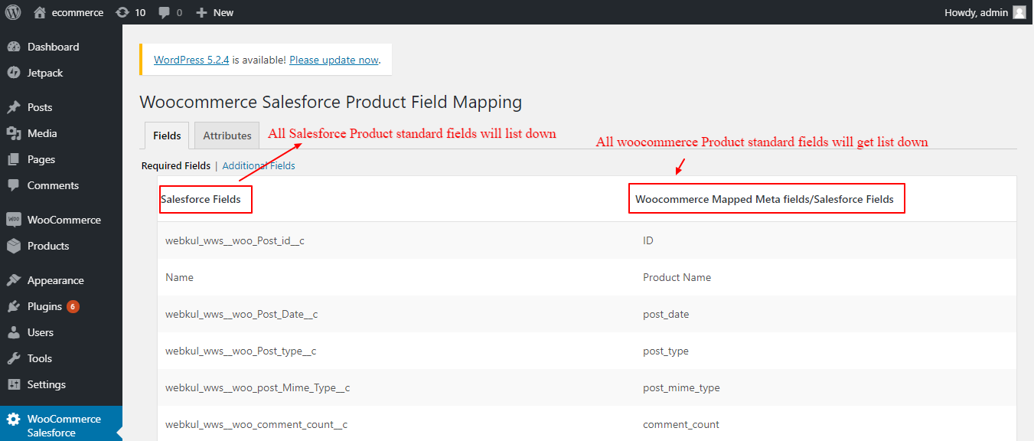Click the WordPress 5.2.4 link

[191, 60]
